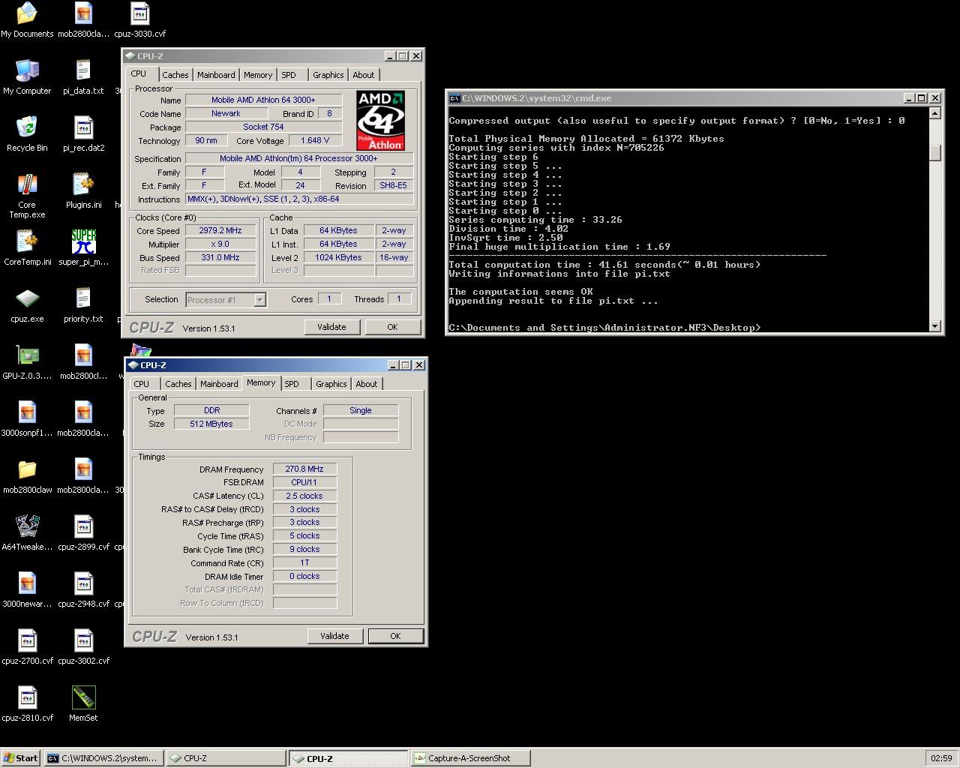
Task: Click Validate in CPU-Z timings window
Action: pos(334,636)
